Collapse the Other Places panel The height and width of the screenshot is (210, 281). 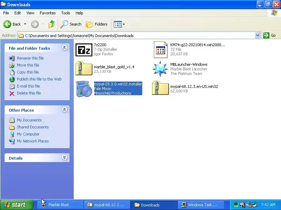[65, 110]
